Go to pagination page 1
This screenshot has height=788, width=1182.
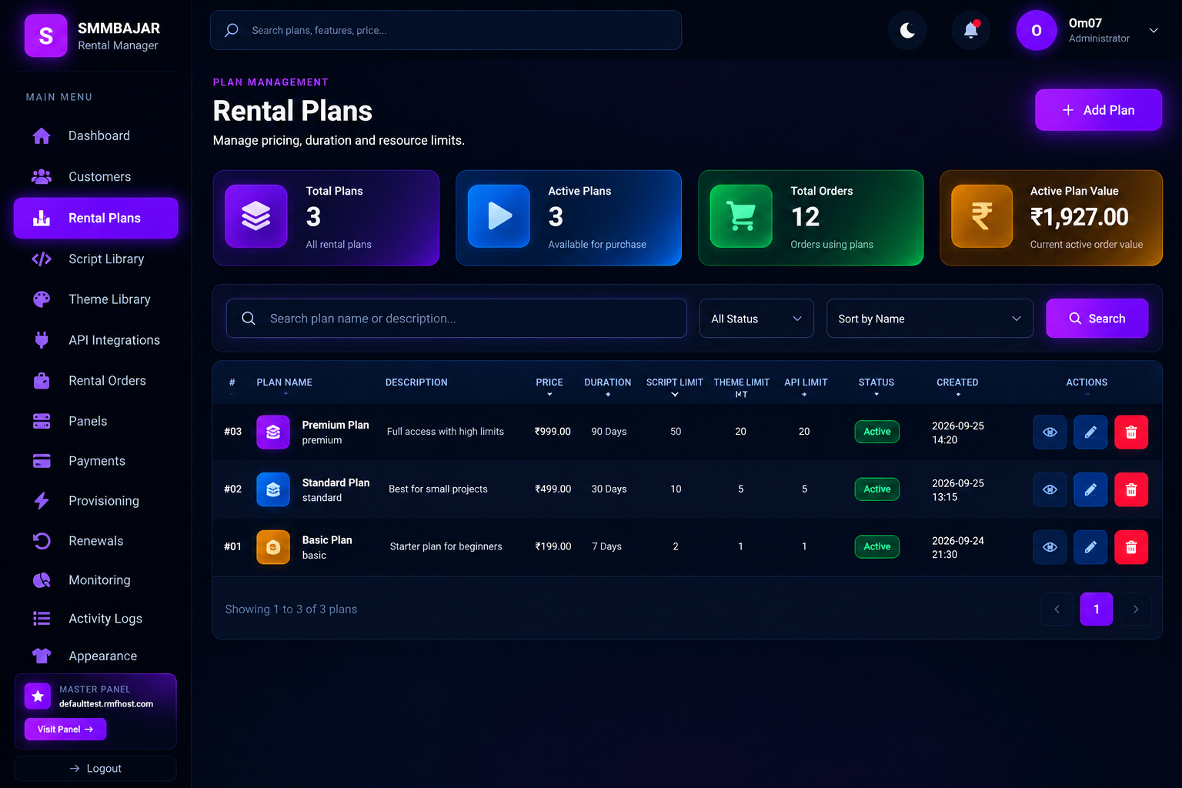[x=1097, y=609]
